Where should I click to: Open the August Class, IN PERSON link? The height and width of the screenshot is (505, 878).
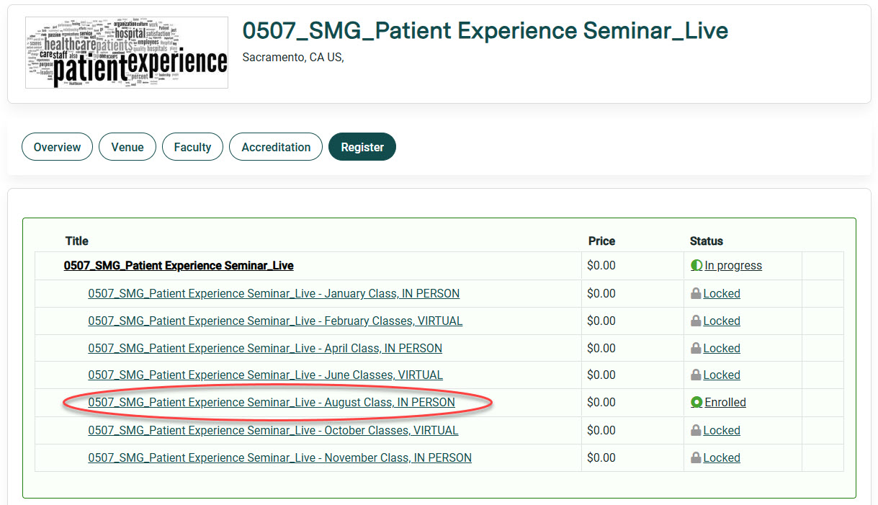point(272,403)
